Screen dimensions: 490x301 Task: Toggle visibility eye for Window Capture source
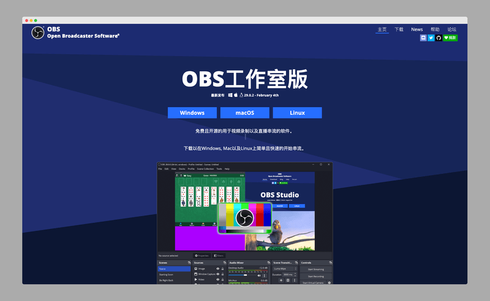pyautogui.click(x=218, y=274)
